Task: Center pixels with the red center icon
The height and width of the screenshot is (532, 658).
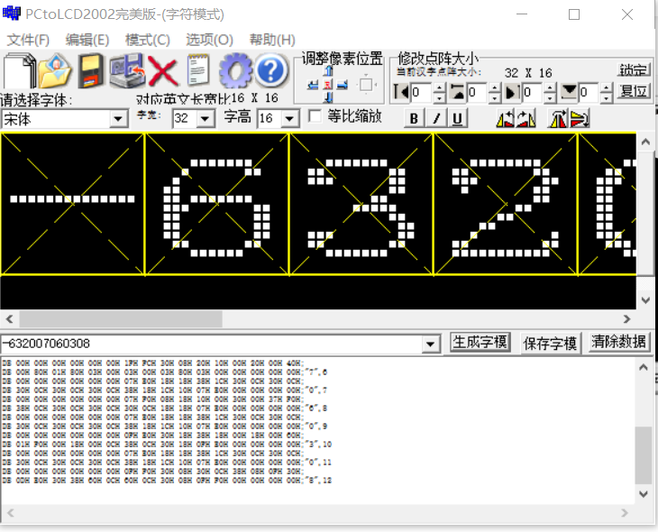Action: pyautogui.click(x=328, y=85)
